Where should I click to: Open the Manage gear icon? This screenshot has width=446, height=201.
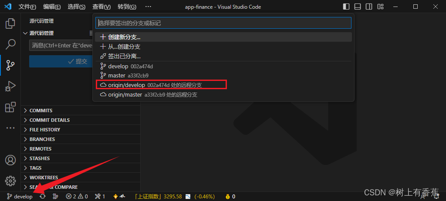[x=10, y=181]
